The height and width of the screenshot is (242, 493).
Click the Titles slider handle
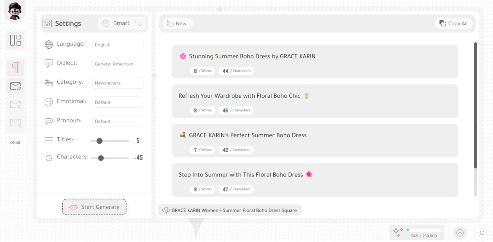point(99,141)
